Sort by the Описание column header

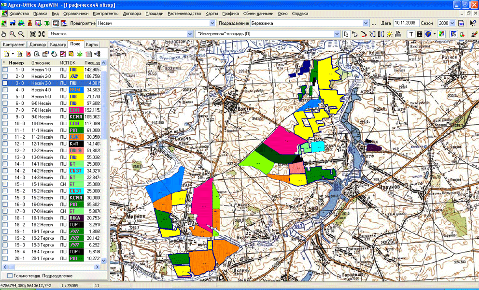(x=41, y=63)
